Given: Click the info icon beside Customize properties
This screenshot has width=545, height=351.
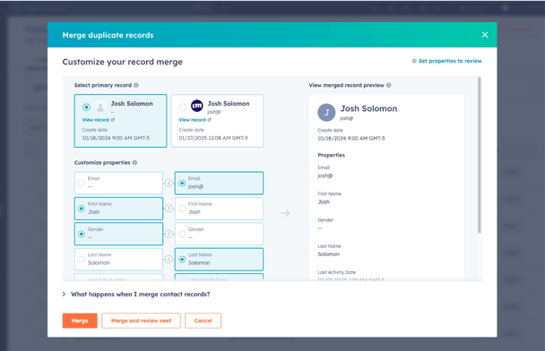Looking at the screenshot, I should (x=134, y=162).
